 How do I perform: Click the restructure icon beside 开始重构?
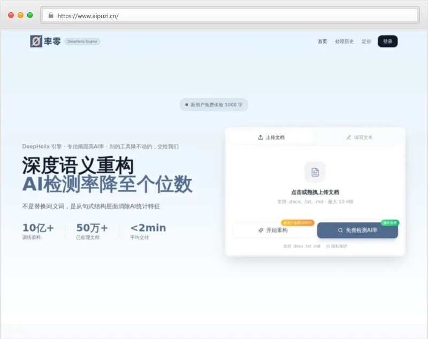(261, 230)
